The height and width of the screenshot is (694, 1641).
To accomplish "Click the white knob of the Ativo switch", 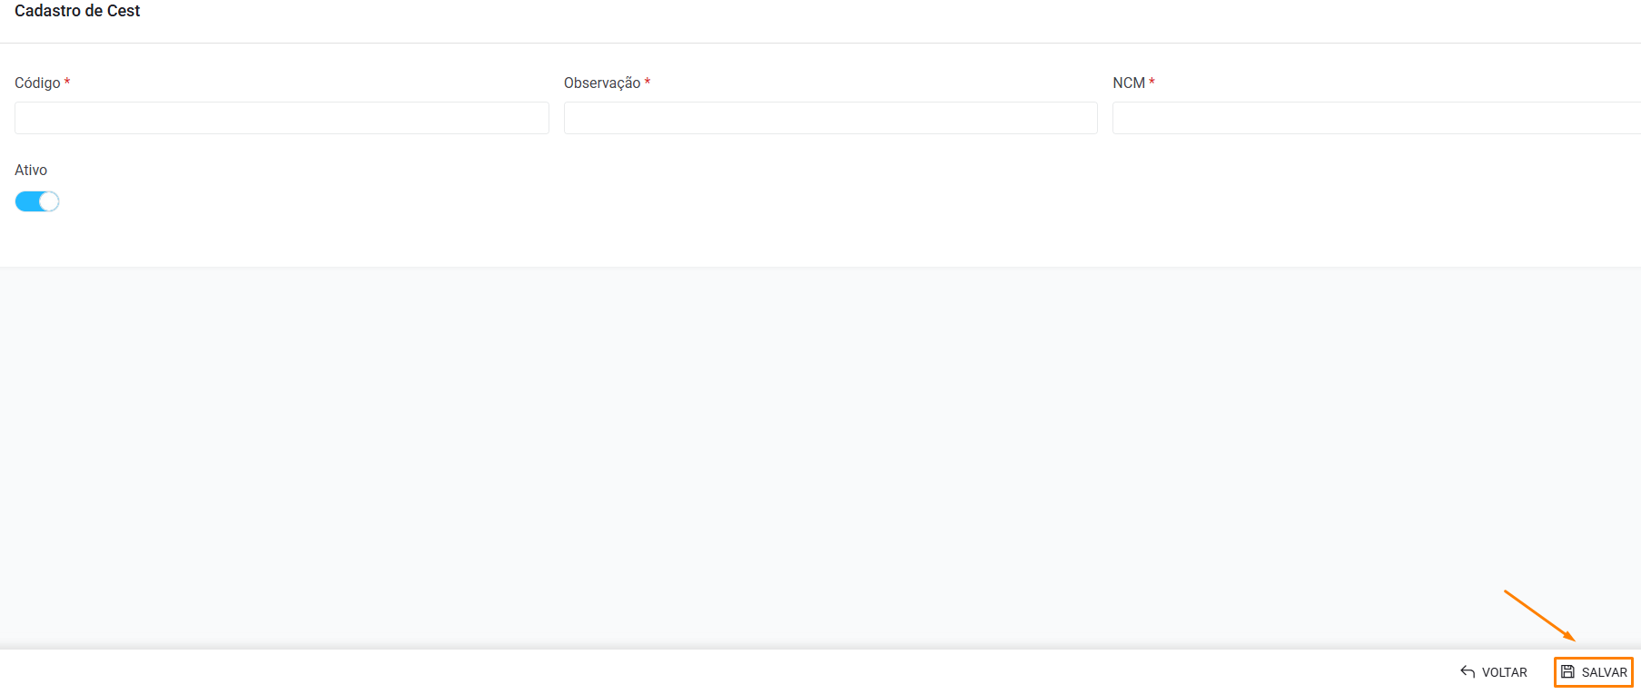I will click(x=49, y=201).
